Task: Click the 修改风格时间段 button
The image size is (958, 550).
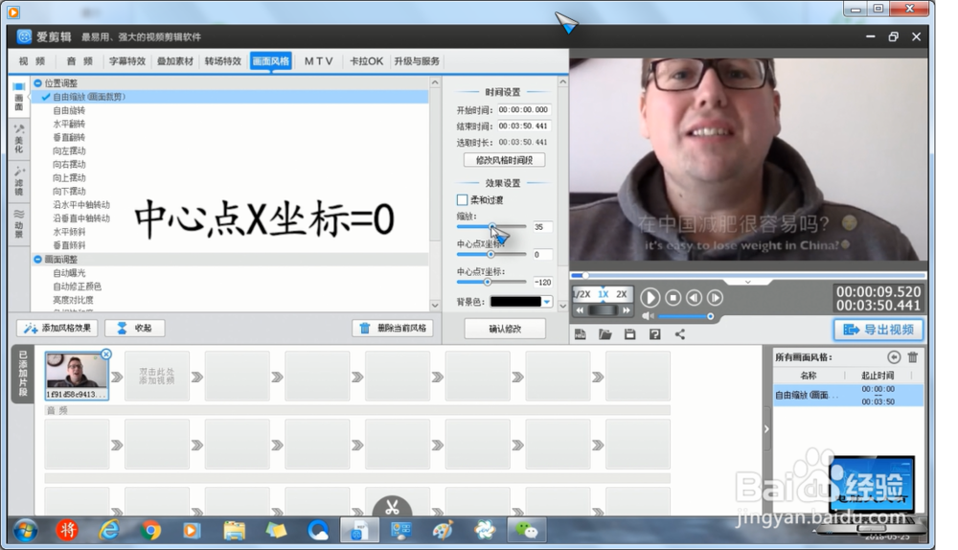Action: click(504, 160)
